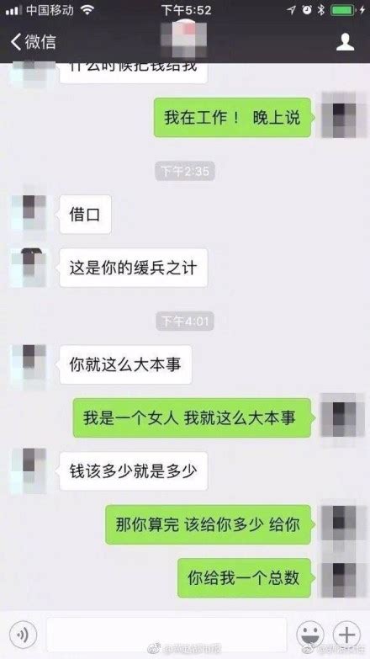Viewport: 370px width, 659px height.
Task: Tap the green 我在工作！晚上说 bubble
Action: click(235, 118)
